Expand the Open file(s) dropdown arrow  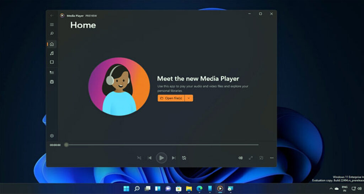pyautogui.click(x=189, y=98)
